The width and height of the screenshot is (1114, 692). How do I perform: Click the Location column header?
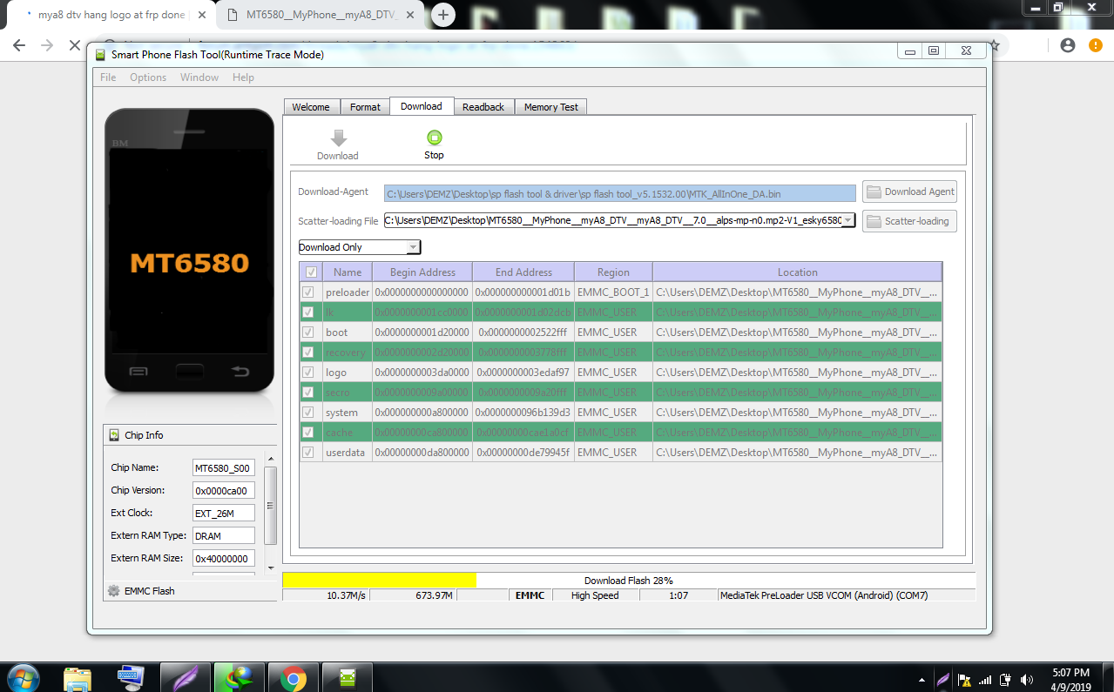[797, 272]
